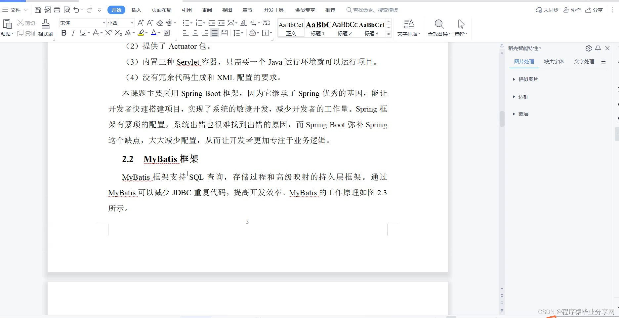Expand the styles gallery list
This screenshot has width=619, height=318.
pyautogui.click(x=389, y=34)
